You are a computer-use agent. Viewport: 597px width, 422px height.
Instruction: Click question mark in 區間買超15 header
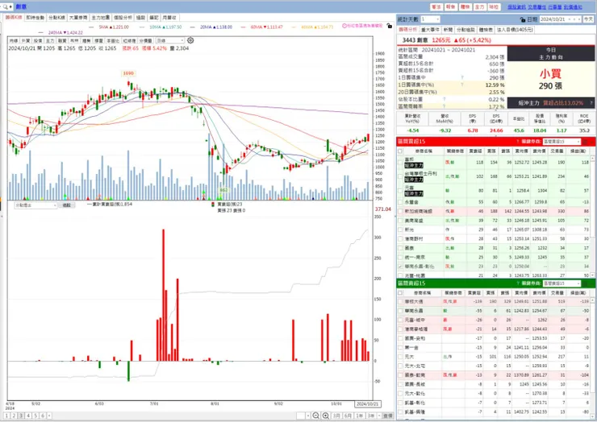pyautogui.click(x=517, y=142)
